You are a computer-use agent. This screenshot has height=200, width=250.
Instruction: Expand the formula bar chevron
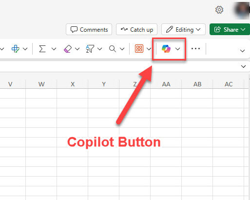tap(243, 66)
